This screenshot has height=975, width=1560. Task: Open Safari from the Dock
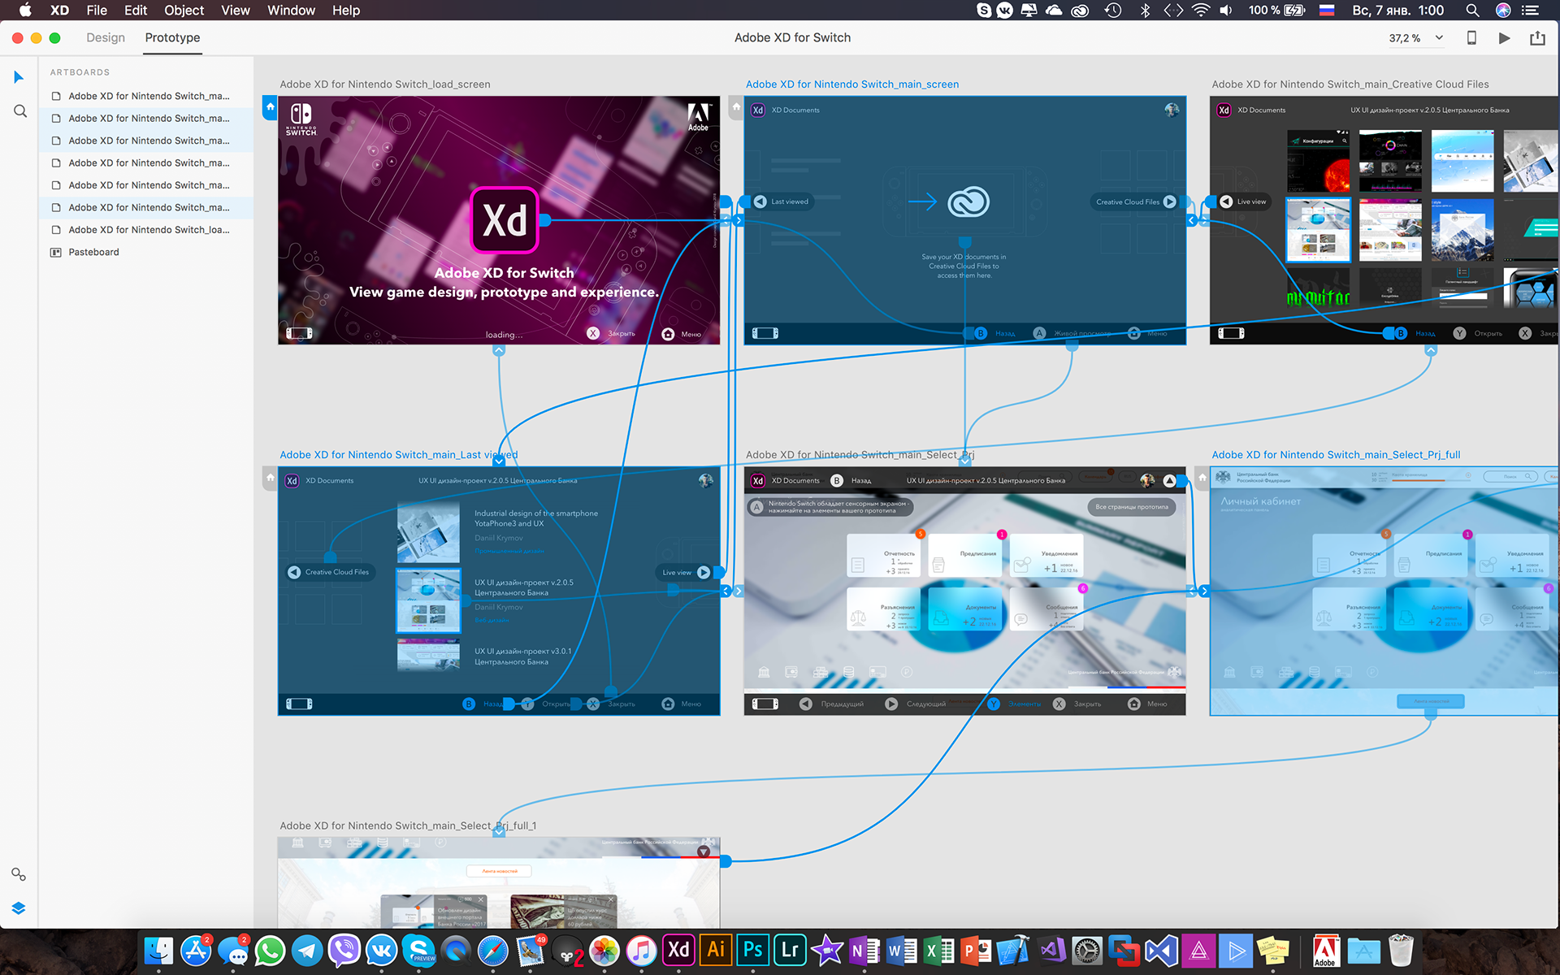[x=493, y=951]
